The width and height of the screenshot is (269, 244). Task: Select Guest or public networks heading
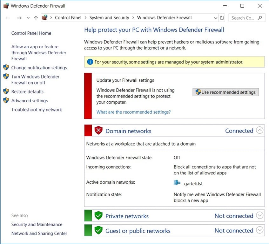click(138, 231)
